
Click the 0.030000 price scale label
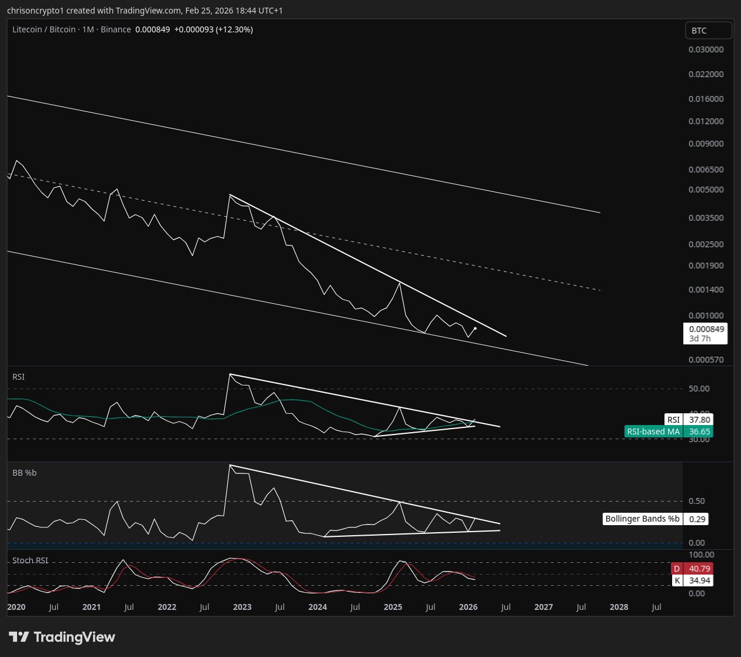pyautogui.click(x=706, y=49)
